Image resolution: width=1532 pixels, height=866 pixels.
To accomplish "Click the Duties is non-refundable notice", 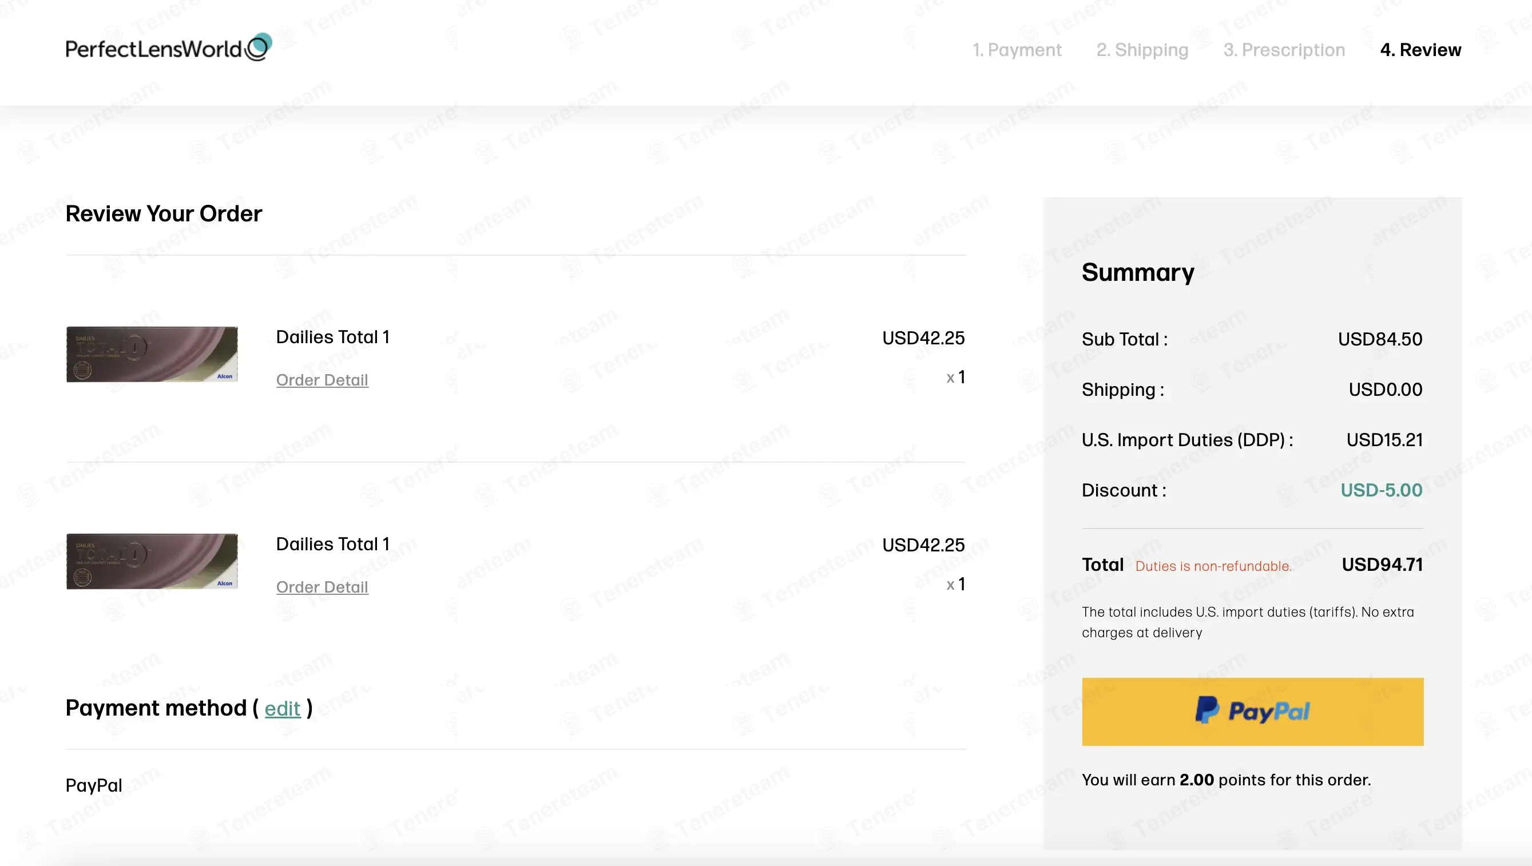I will tap(1213, 566).
